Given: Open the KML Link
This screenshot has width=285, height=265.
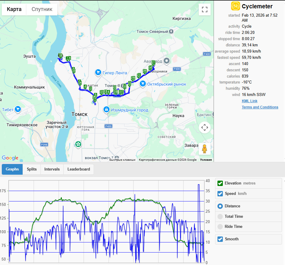Looking at the screenshot, I should click(250, 101).
